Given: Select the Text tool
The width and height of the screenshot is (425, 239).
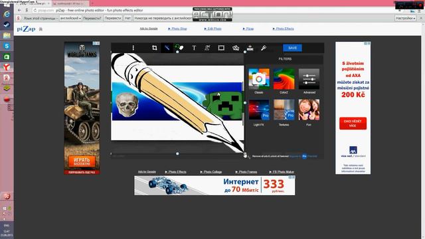Looking at the screenshot, I should [194, 48].
